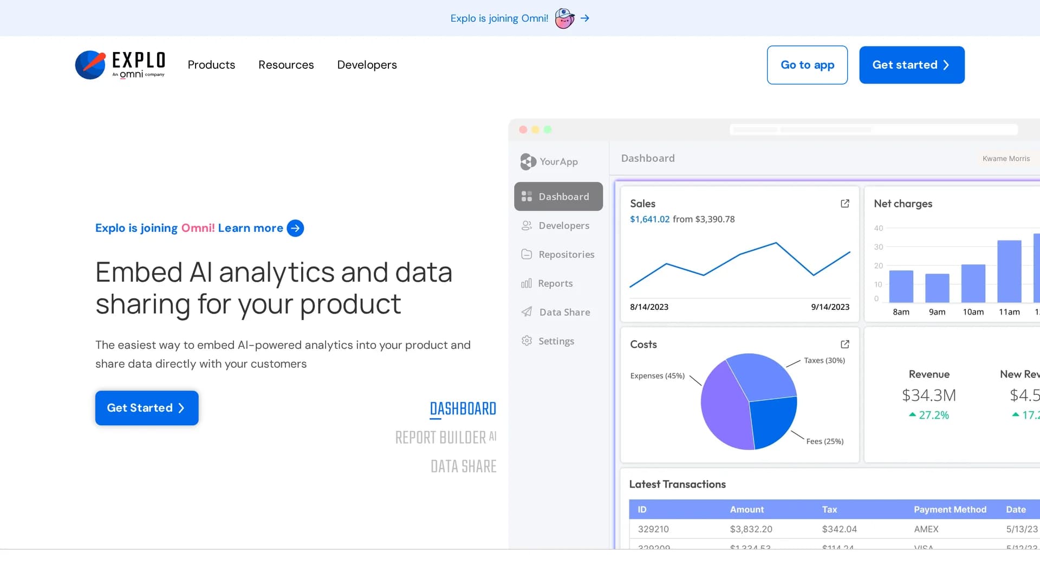Open Sales card external link icon
This screenshot has height=585, width=1040.
(845, 204)
